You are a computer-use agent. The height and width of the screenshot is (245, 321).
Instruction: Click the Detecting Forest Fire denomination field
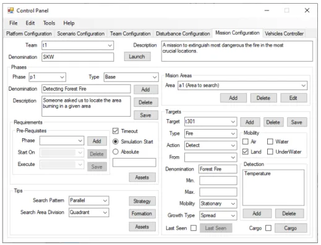[x=86, y=89]
